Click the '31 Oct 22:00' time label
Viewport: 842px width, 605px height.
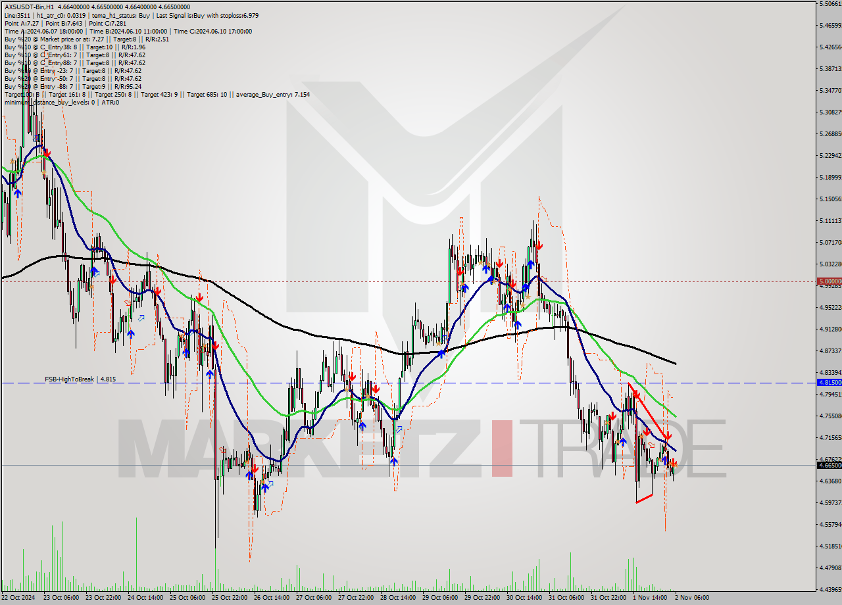click(608, 598)
